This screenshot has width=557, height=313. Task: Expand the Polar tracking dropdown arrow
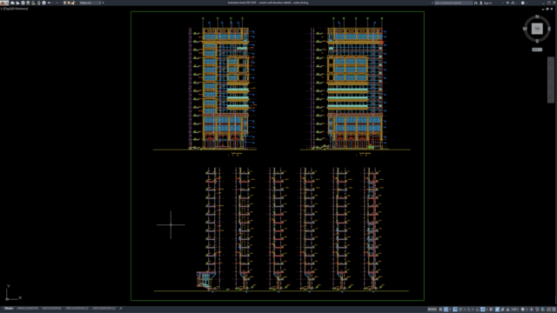[464, 310]
